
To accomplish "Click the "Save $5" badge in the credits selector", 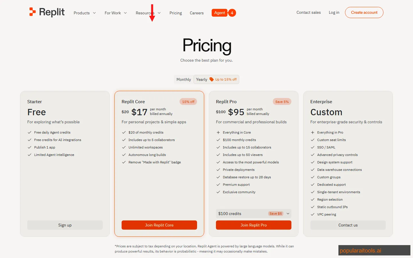I will tap(276, 214).
